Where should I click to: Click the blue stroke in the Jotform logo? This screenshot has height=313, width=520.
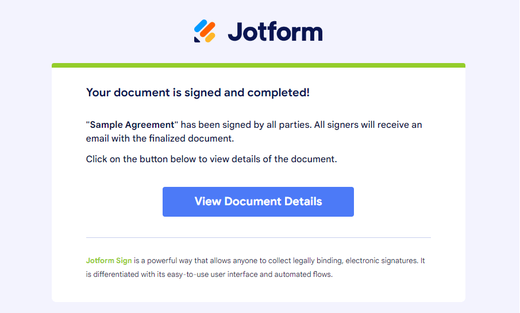[x=201, y=26]
